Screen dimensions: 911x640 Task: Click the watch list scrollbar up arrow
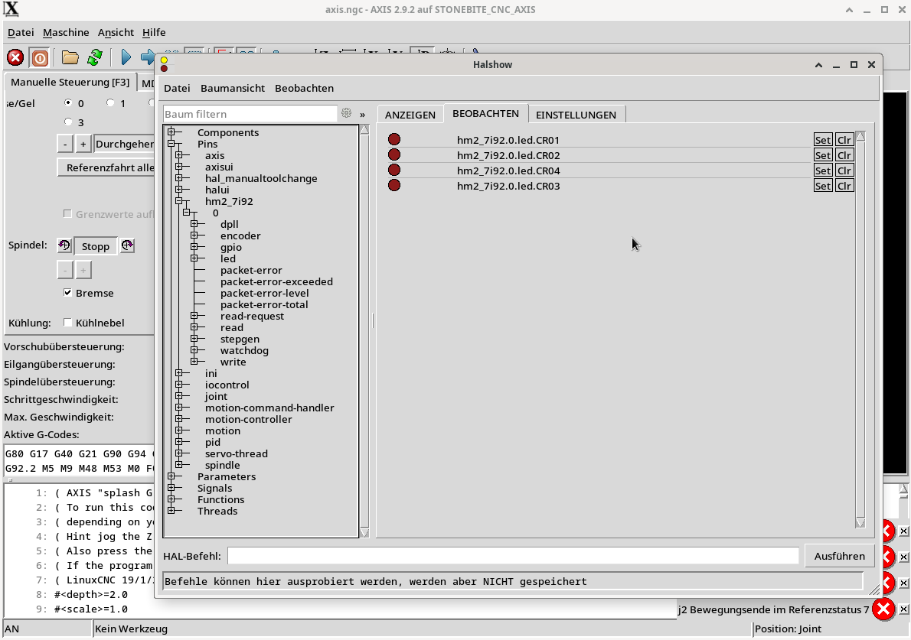click(860, 136)
